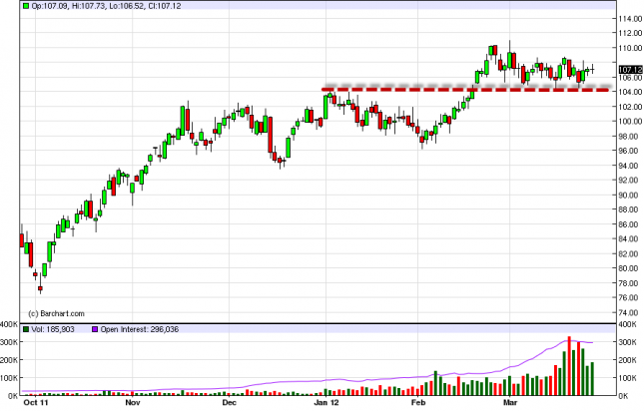Screen dimensions: 644x411
Task: Click the 76.00 price axis label
Action: [x=630, y=298]
